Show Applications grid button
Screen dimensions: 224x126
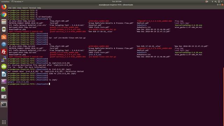coord(4,122)
